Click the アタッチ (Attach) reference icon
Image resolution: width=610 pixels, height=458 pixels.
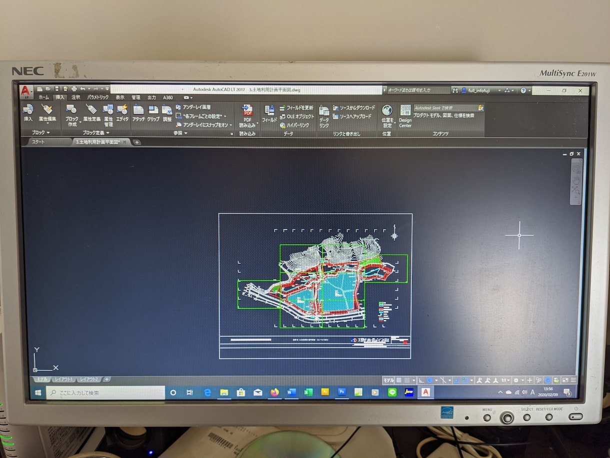tap(138, 112)
